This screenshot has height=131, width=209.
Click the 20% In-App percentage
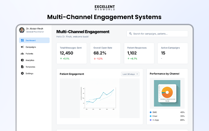click(182, 120)
